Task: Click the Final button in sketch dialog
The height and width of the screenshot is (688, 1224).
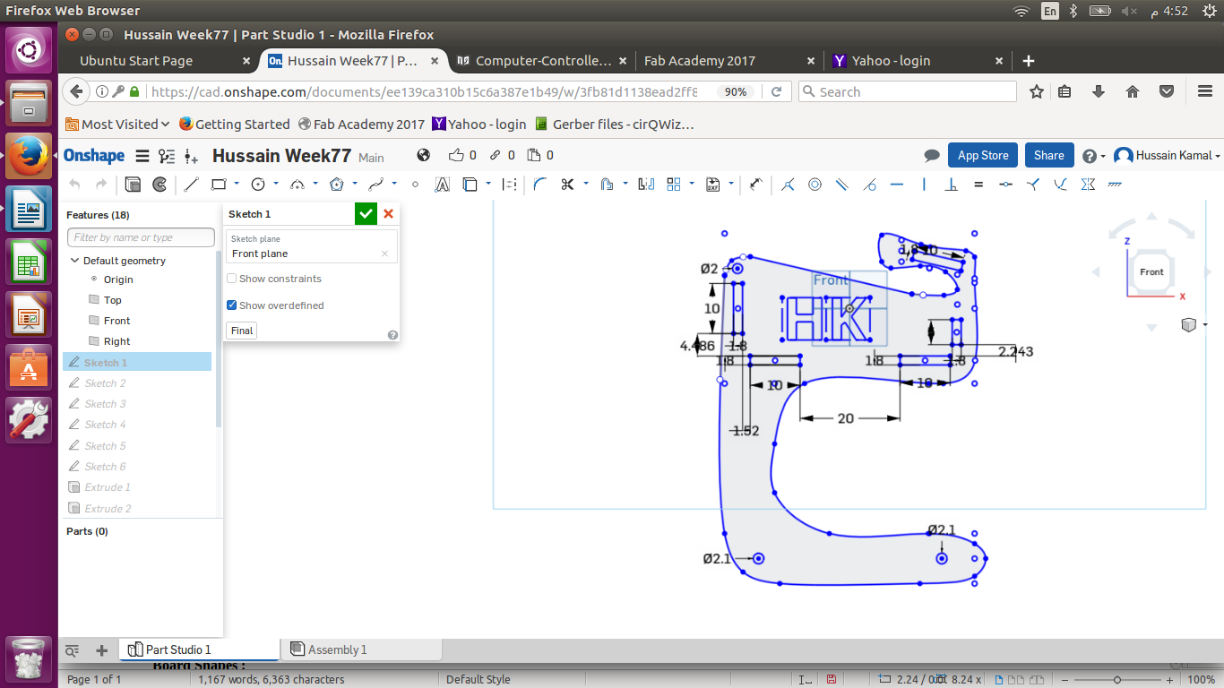Action: tap(242, 331)
